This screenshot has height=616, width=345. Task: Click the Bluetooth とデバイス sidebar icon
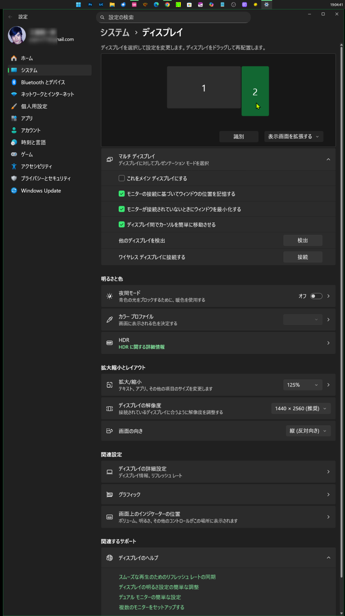click(14, 82)
